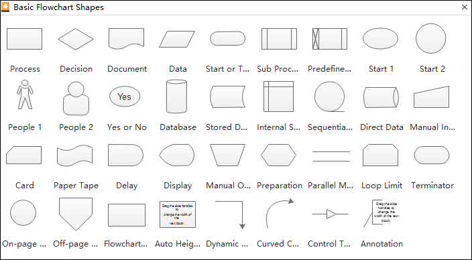Viewport: 472px width, 260px height.
Task: Click the 'People 2' label text
Action: 76,127
